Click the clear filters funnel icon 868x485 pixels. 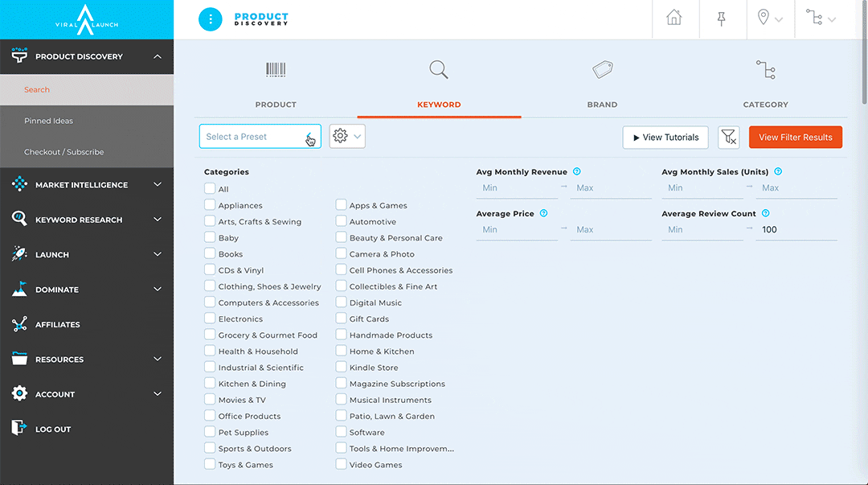click(x=728, y=138)
